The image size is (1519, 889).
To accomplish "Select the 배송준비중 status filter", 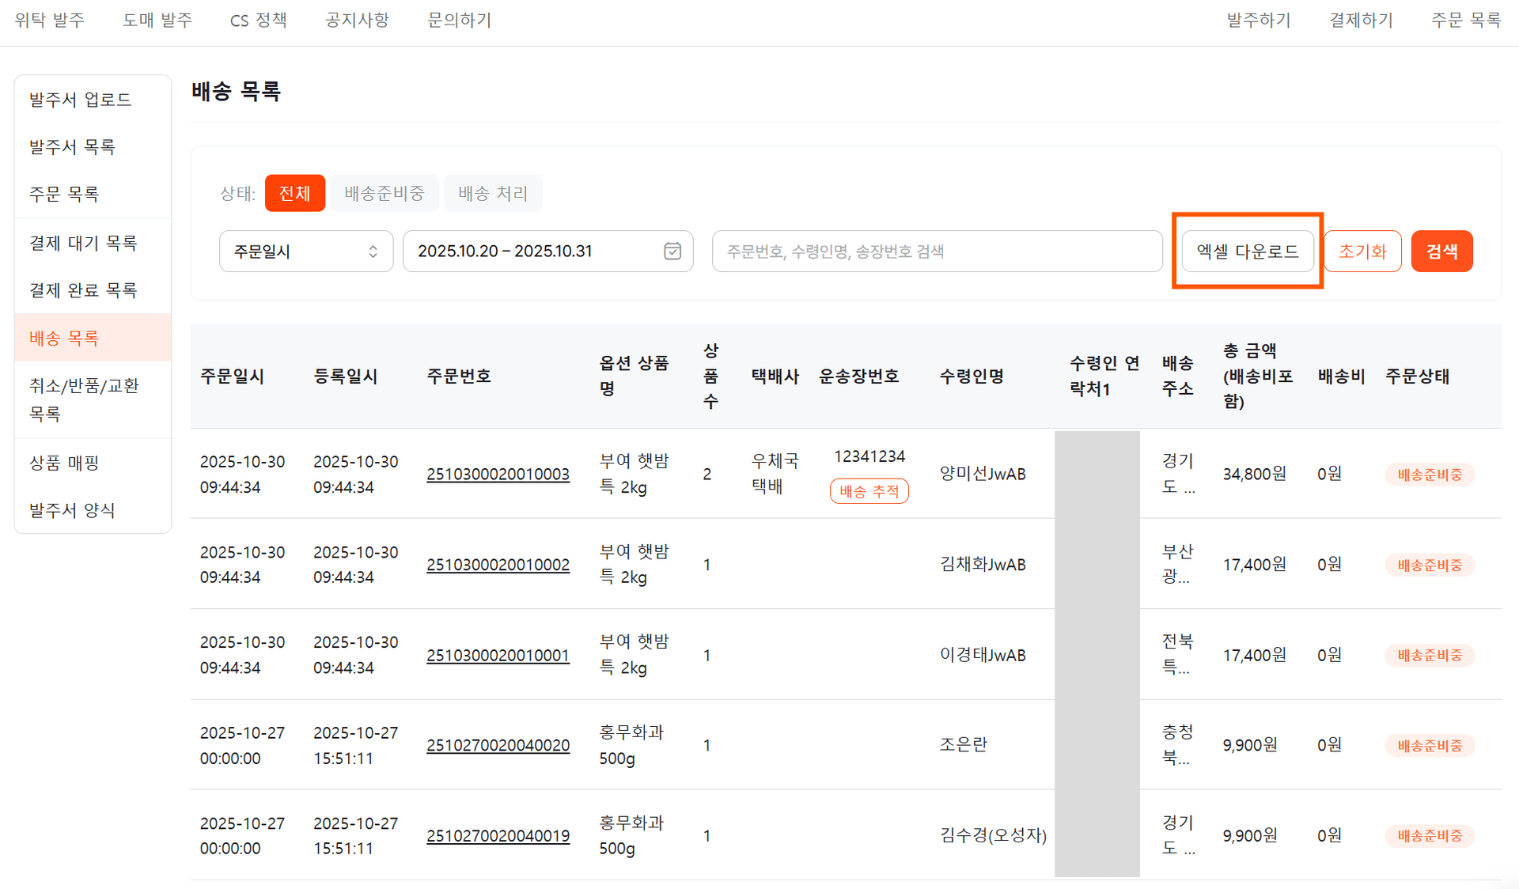I will 384,194.
